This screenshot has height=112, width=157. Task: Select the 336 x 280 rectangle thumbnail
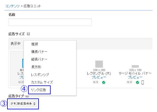click(x=99, y=64)
